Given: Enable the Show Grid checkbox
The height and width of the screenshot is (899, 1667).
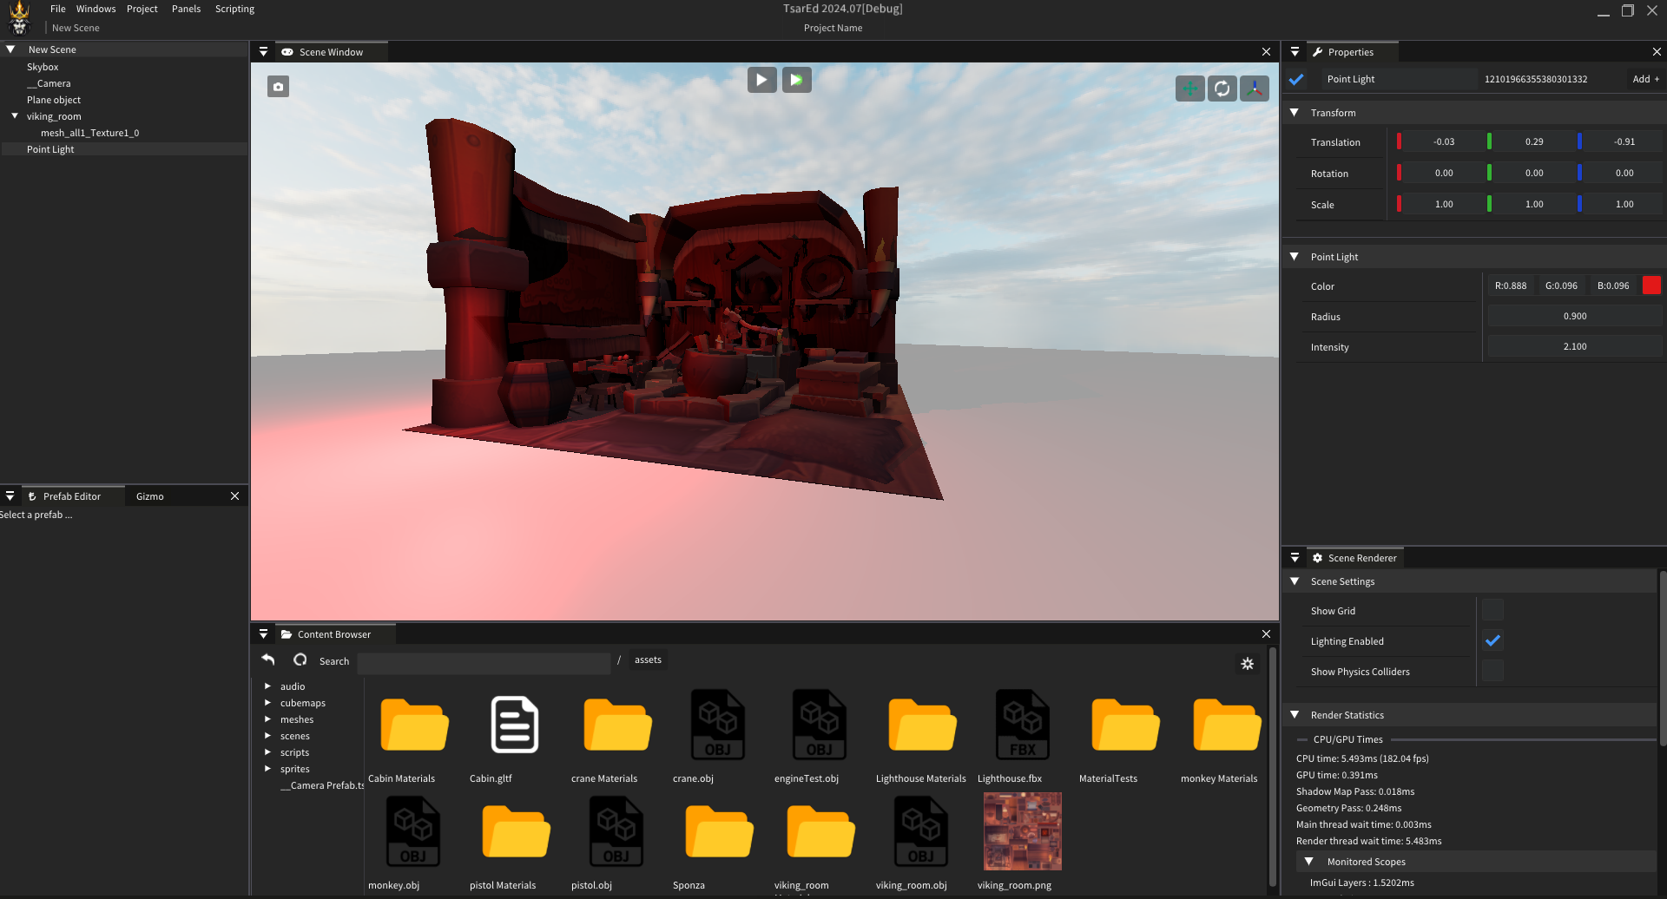Looking at the screenshot, I should tap(1492, 610).
